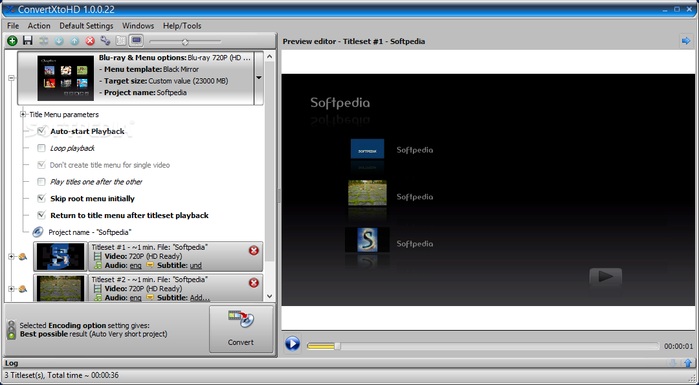Click the first Softpedia thumbnail in preview menu

[x=368, y=149]
